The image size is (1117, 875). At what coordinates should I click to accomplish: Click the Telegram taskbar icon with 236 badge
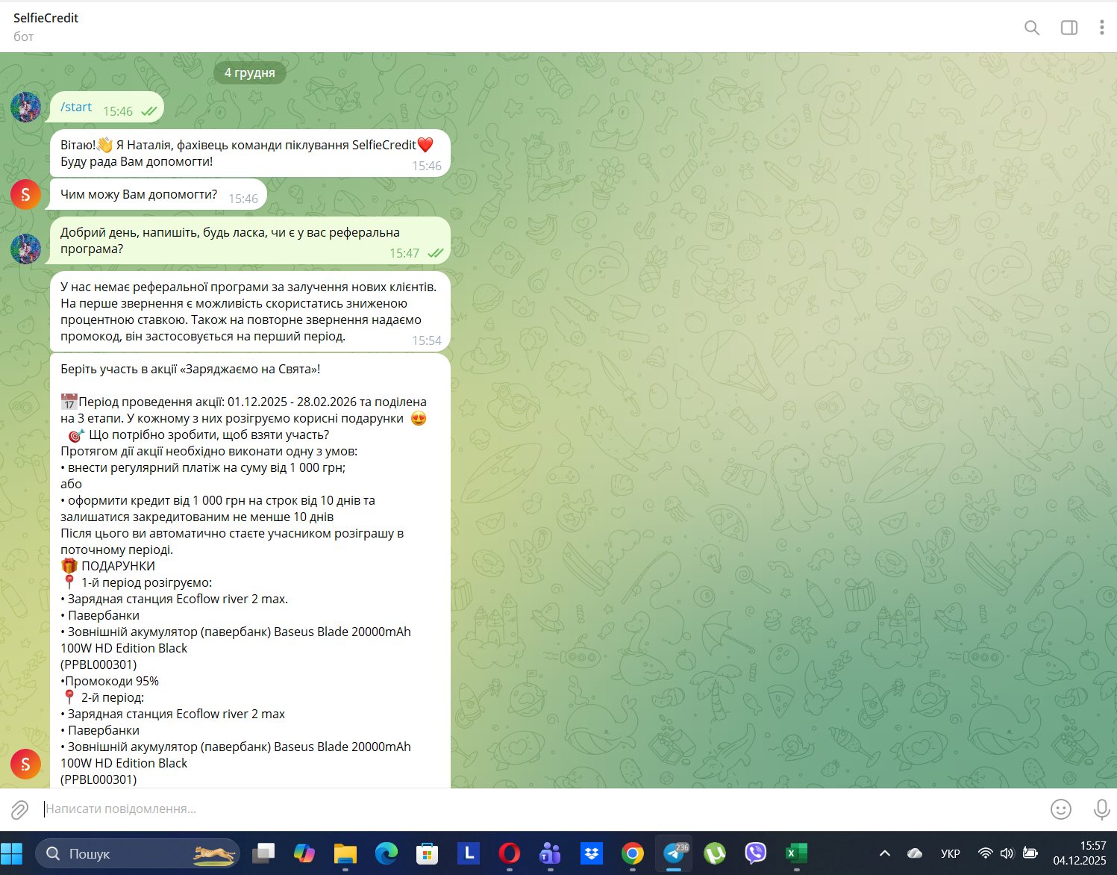click(x=674, y=853)
